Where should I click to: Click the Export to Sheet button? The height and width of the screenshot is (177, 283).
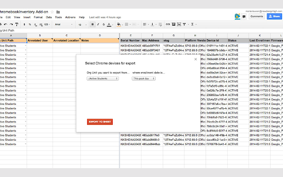click(100, 122)
